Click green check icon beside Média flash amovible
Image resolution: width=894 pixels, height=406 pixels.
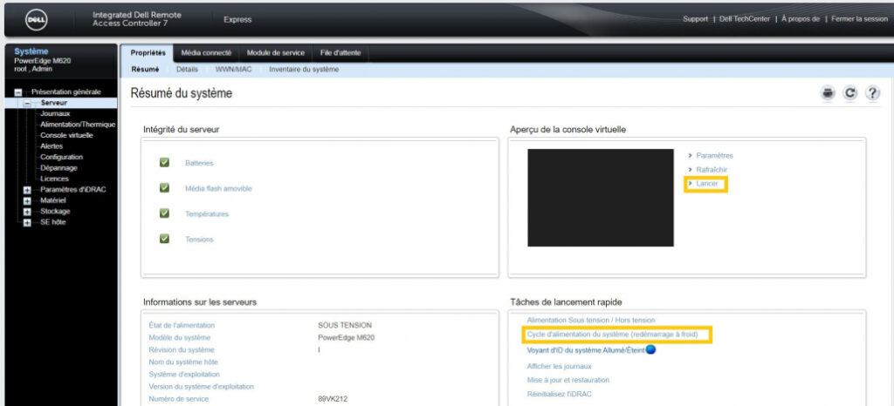[165, 187]
